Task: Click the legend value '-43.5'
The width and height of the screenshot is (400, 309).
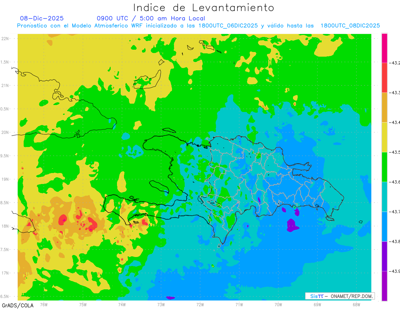Action: coord(395,152)
